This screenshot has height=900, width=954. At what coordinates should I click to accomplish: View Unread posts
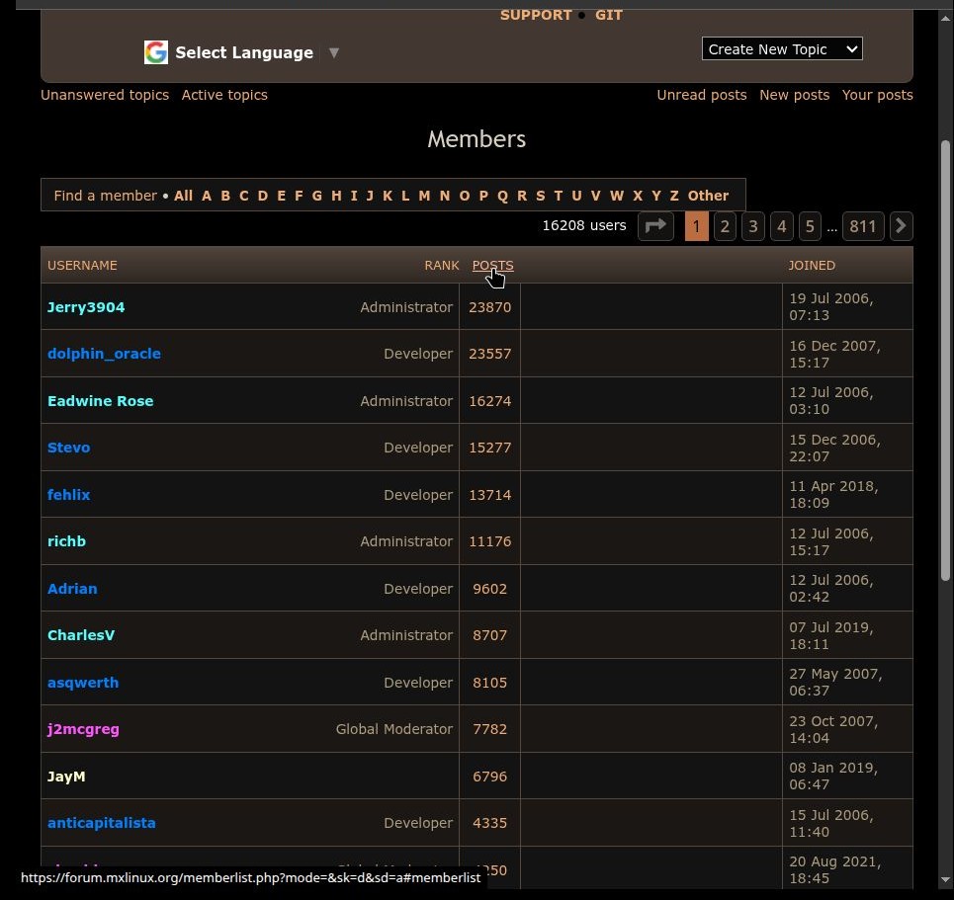[x=702, y=95]
